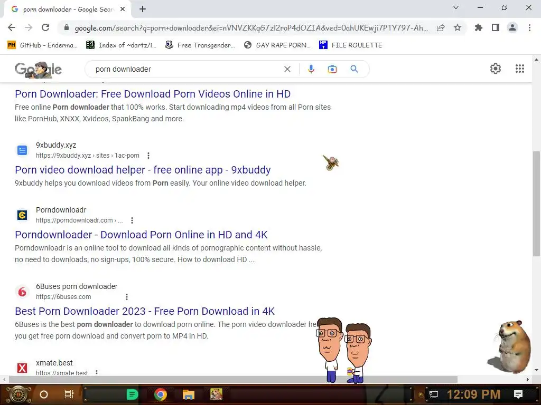Open Chrome's three-dot menu
The image size is (541, 405).
click(x=529, y=27)
